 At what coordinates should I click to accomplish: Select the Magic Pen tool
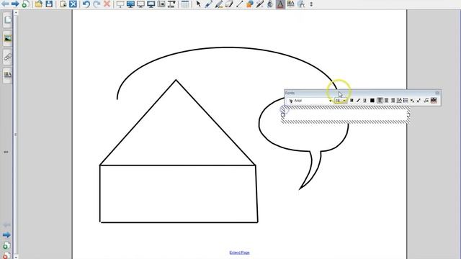click(260, 4)
